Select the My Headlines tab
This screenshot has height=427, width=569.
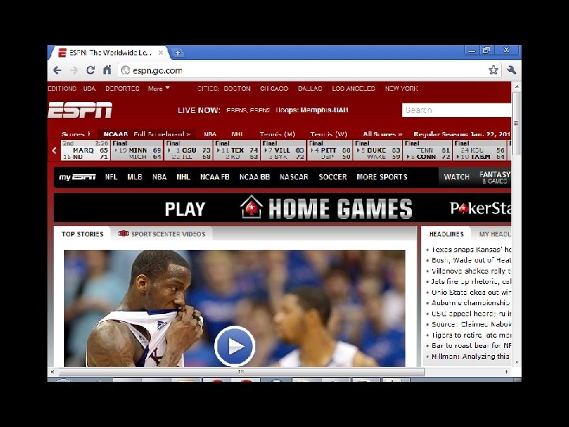[x=495, y=234]
